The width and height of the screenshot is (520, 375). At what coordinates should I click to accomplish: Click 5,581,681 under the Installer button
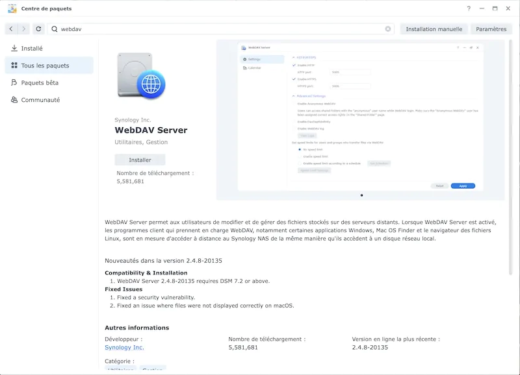coord(131,181)
